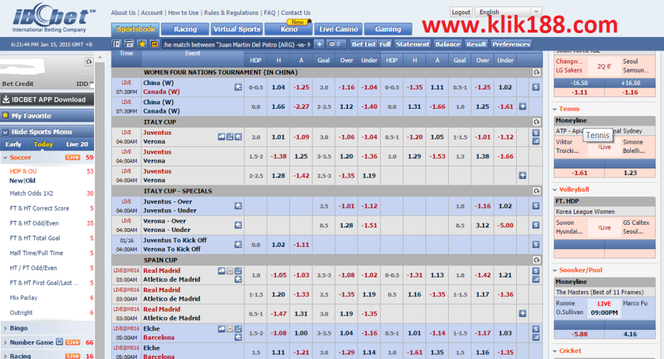Expand the Bingo category
The image size is (664, 359).
tap(5, 328)
